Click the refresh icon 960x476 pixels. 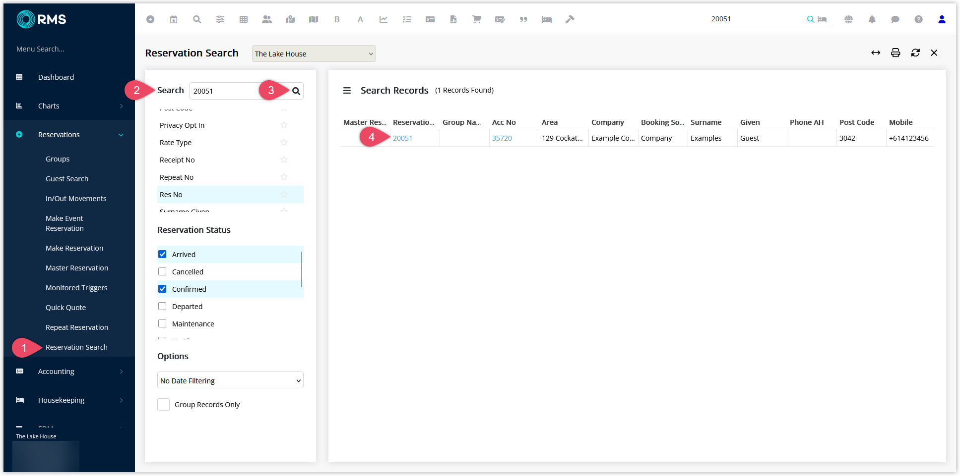click(x=915, y=53)
